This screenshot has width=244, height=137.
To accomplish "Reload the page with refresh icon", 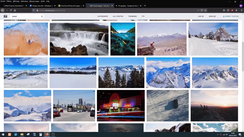I will click(x=11, y=10).
